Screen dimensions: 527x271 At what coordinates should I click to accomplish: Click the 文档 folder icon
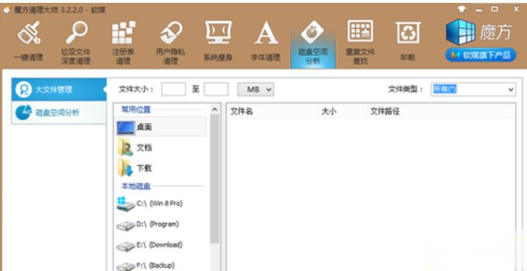click(125, 147)
